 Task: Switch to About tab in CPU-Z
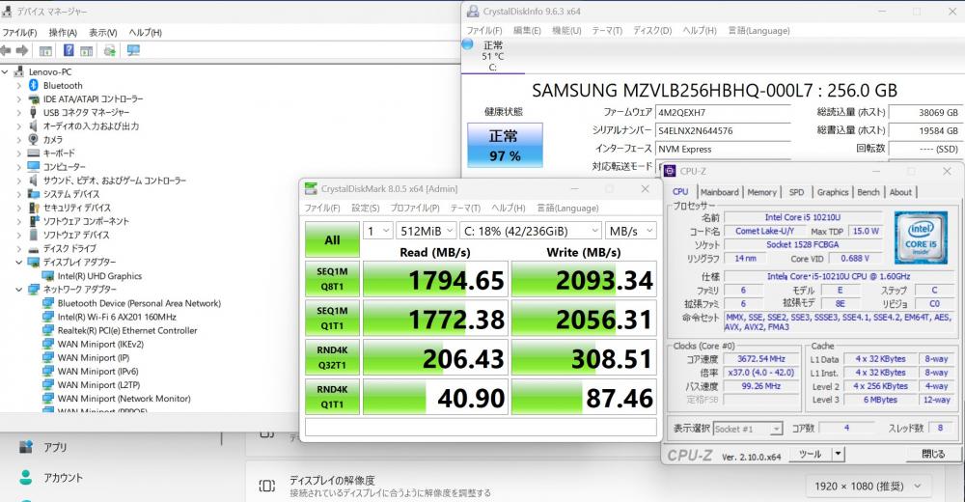click(900, 192)
